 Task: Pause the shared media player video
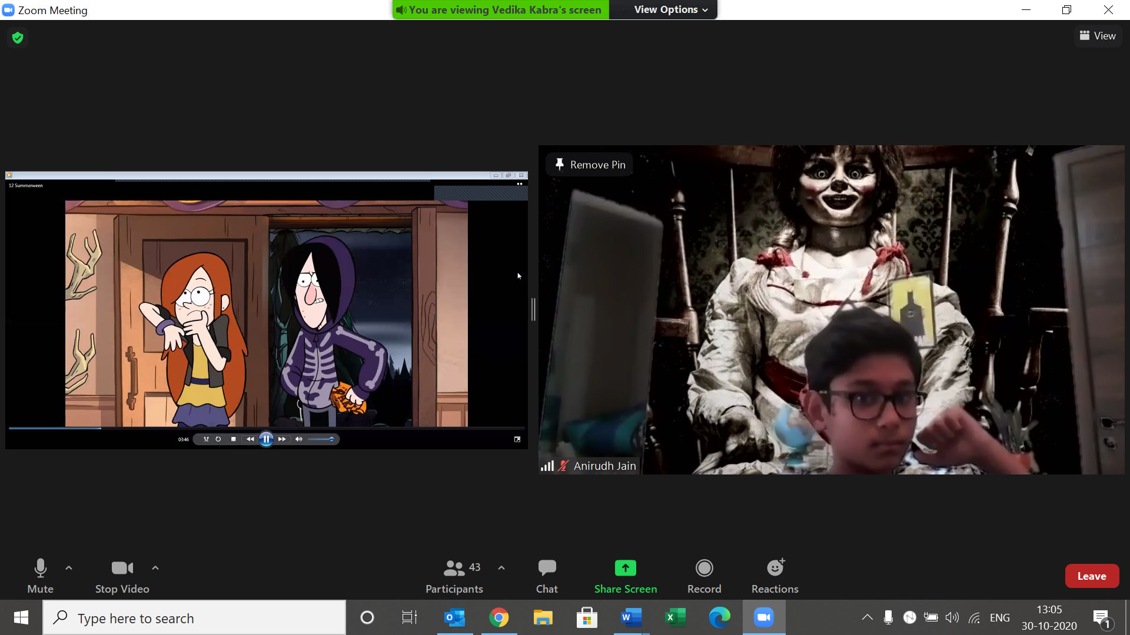(x=266, y=439)
